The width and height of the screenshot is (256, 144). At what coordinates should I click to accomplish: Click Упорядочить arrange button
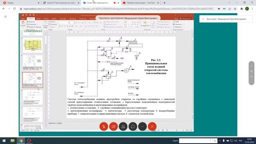point(145,24)
